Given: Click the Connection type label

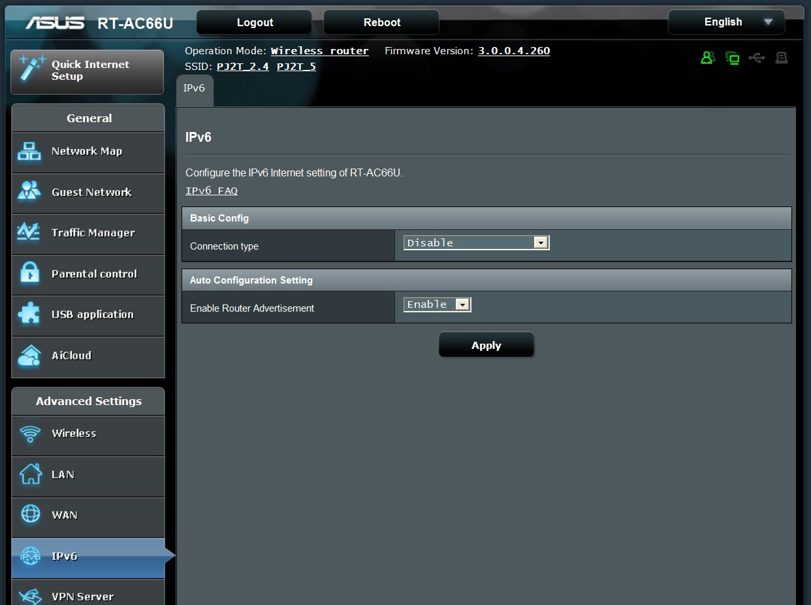Looking at the screenshot, I should pyautogui.click(x=224, y=246).
